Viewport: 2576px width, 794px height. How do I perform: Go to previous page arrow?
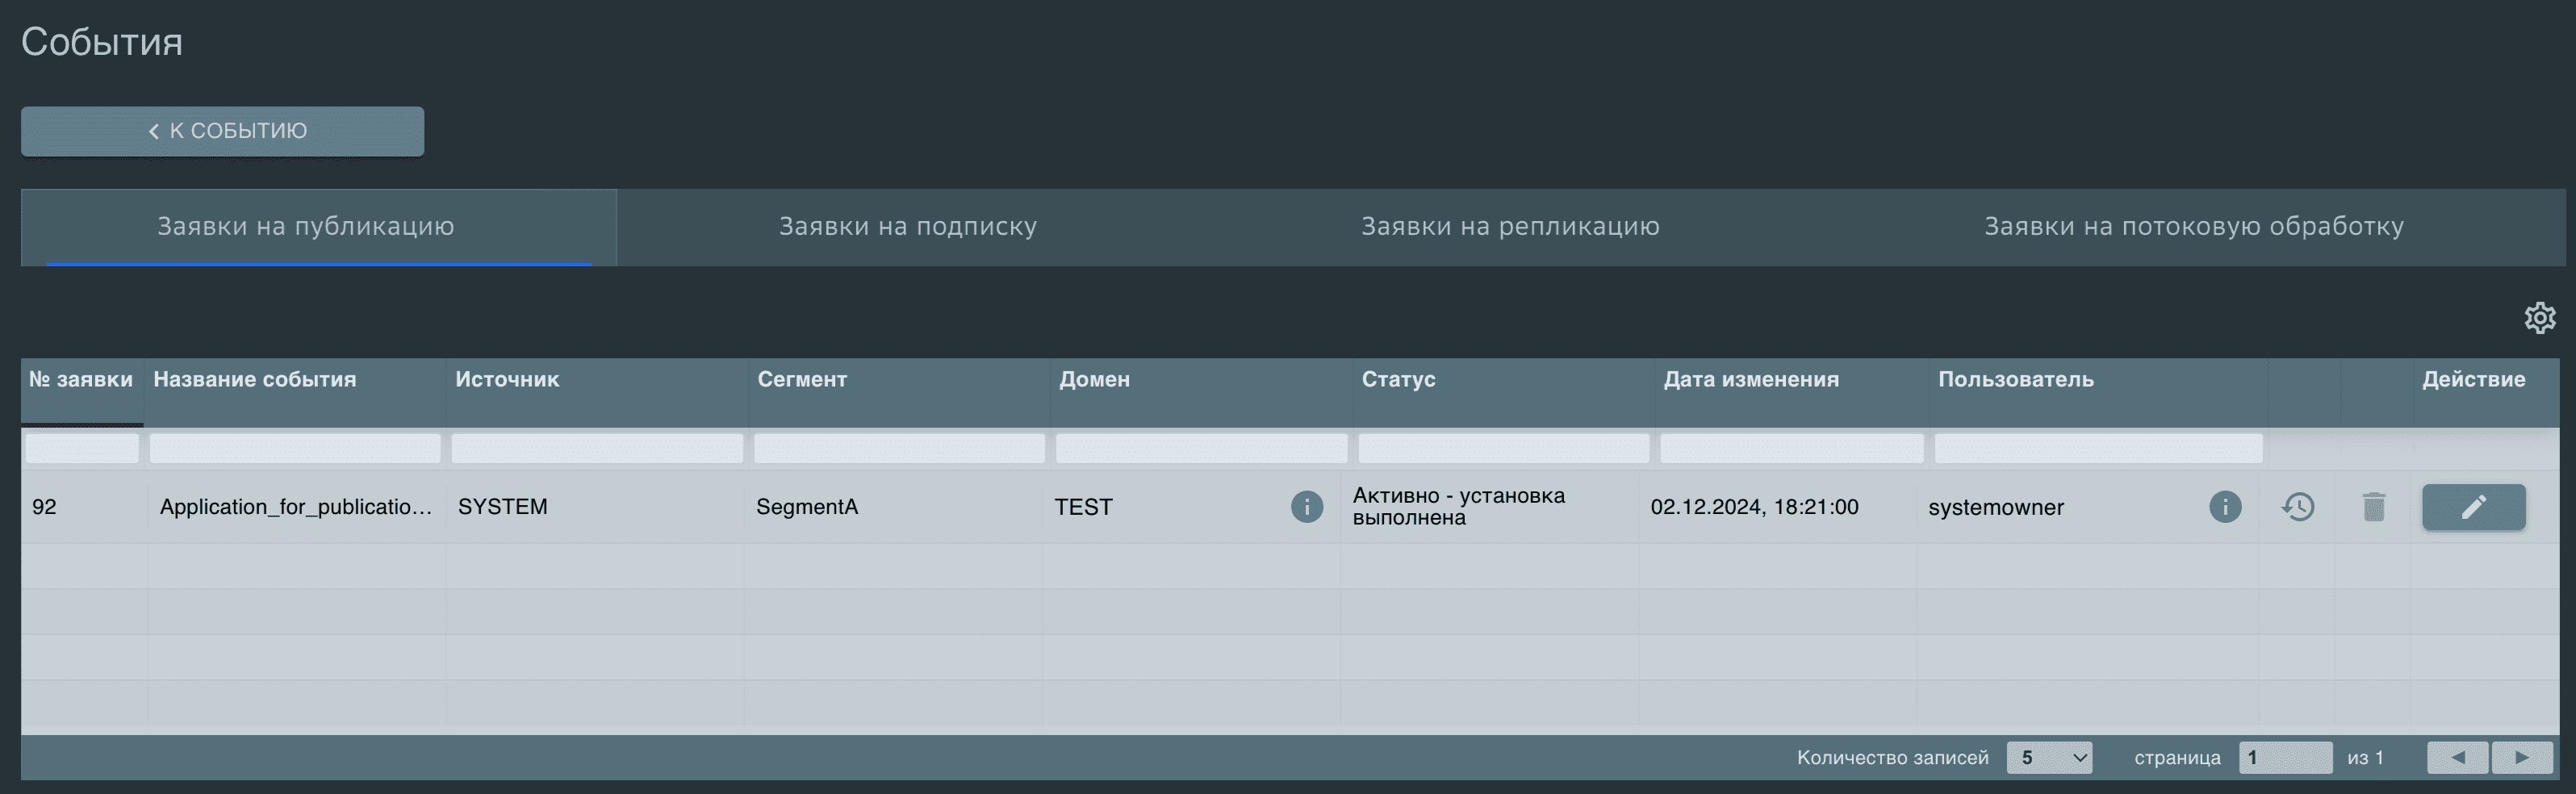point(2456,757)
